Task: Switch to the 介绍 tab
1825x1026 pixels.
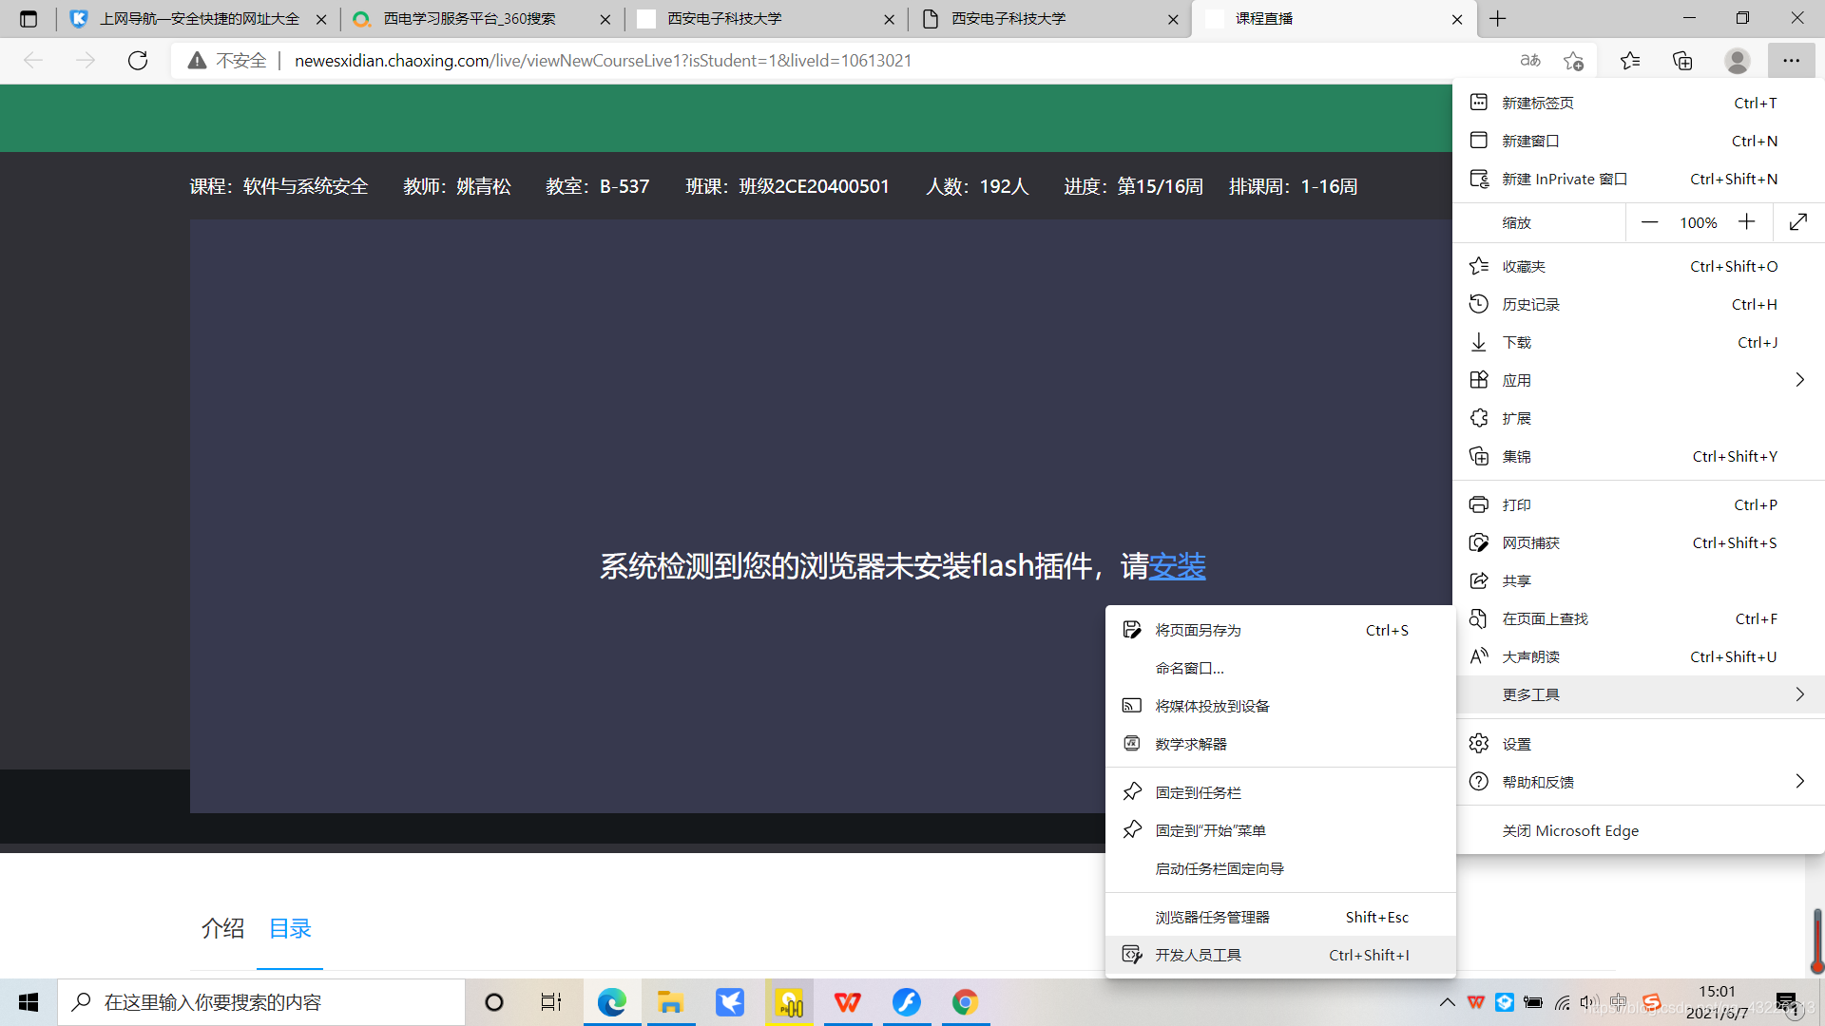Action: [222, 928]
